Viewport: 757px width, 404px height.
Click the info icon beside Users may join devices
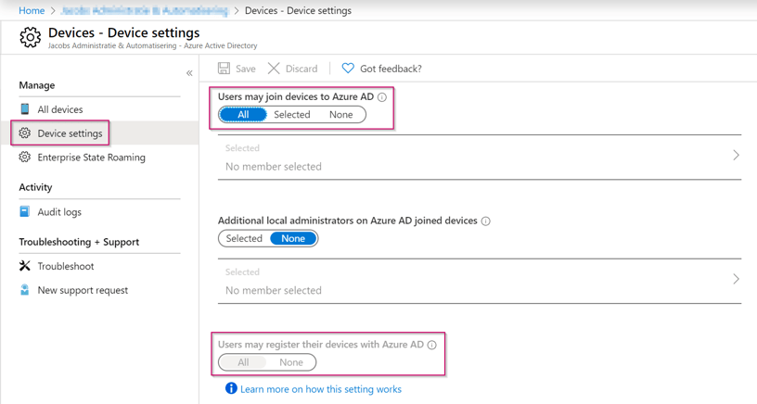(x=382, y=97)
